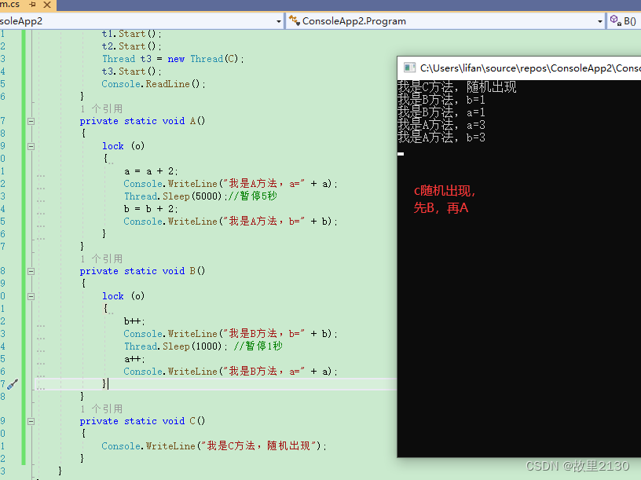
Task: Click the method cube icon beside B()
Action: coord(615,21)
